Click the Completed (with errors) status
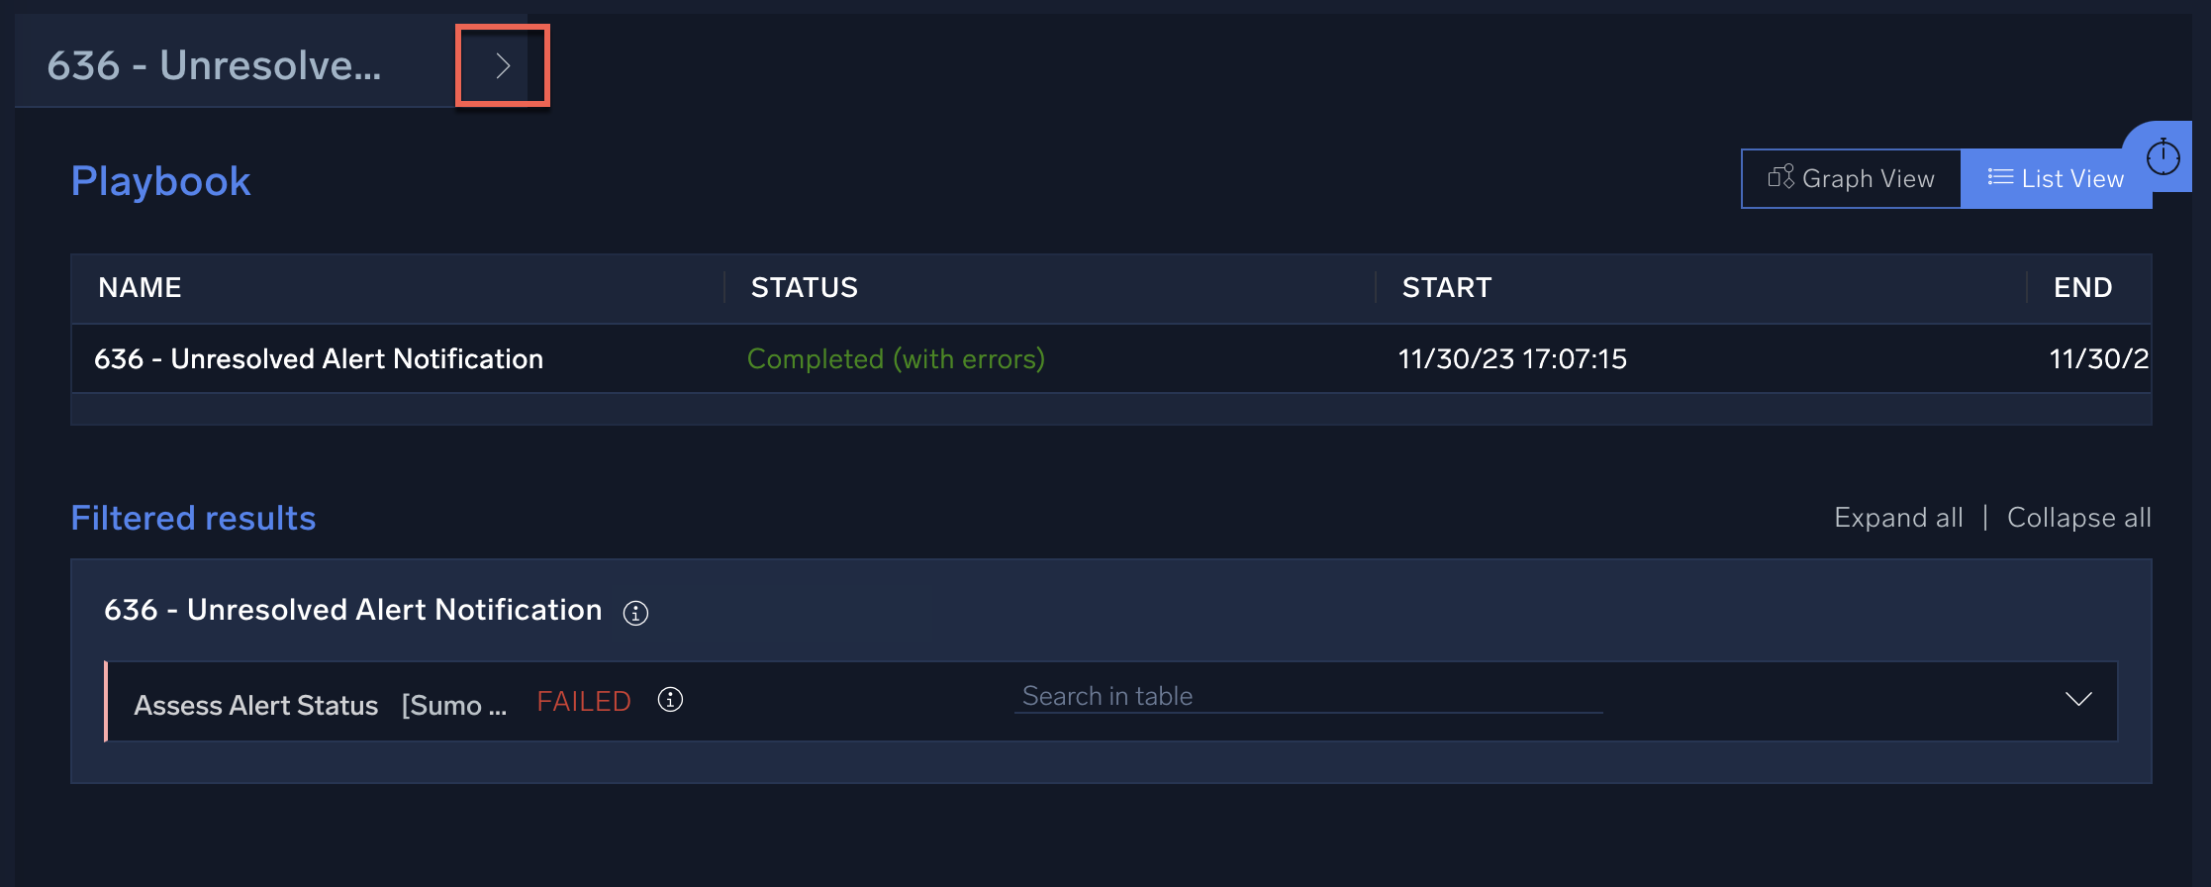This screenshot has height=887, width=2211. 896,359
